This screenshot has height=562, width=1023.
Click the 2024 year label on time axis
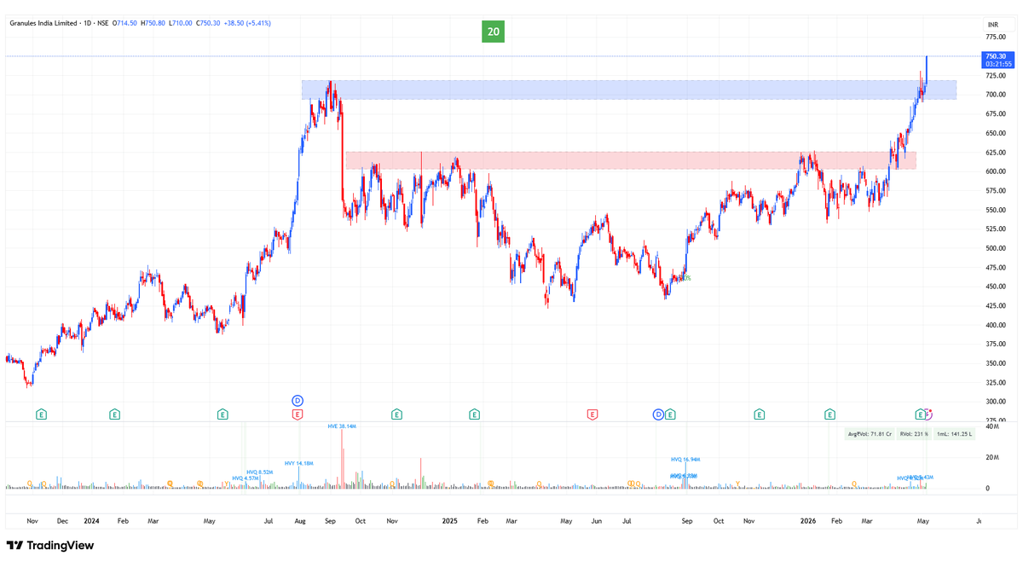92,520
